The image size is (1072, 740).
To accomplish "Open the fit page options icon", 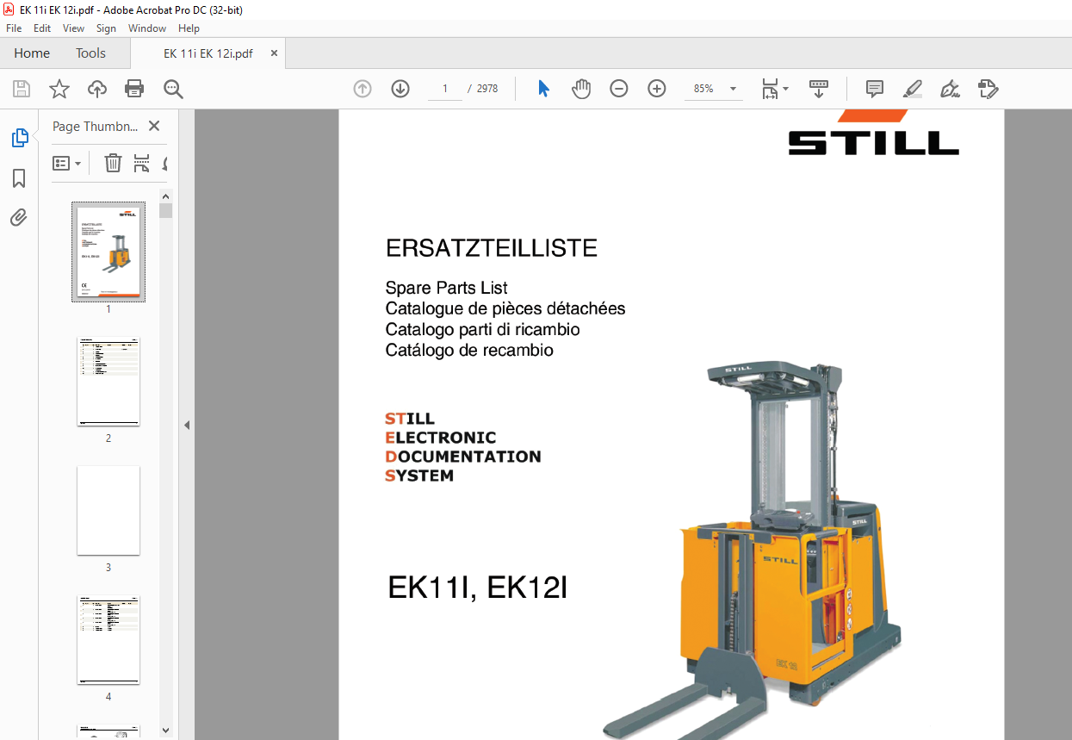I will pyautogui.click(x=774, y=89).
